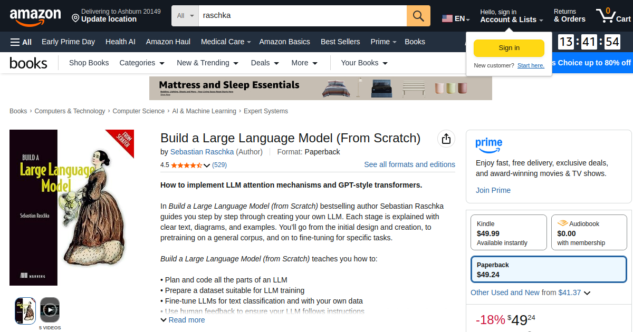Expand Other Used and New offers
633x332 pixels.
tap(530, 292)
